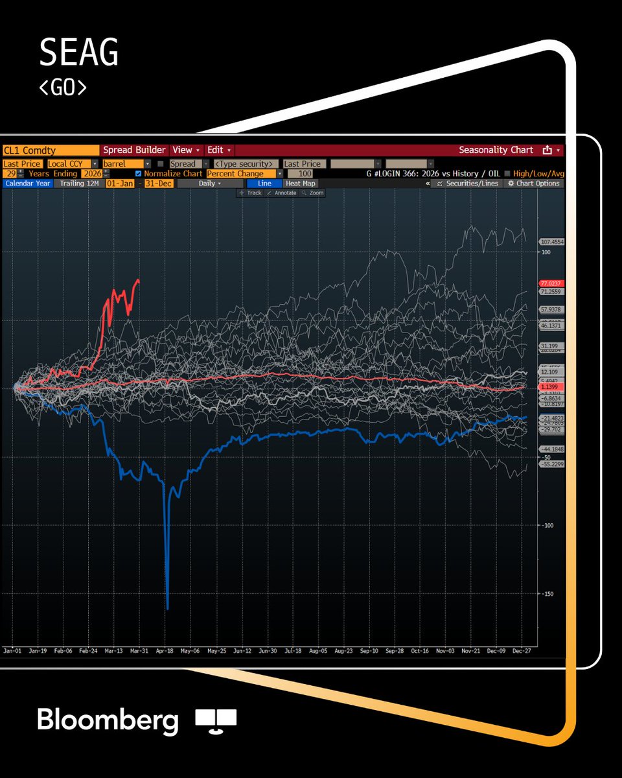Enable the Spread checkbox
Image resolution: width=622 pixels, height=778 pixels.
[x=161, y=164]
